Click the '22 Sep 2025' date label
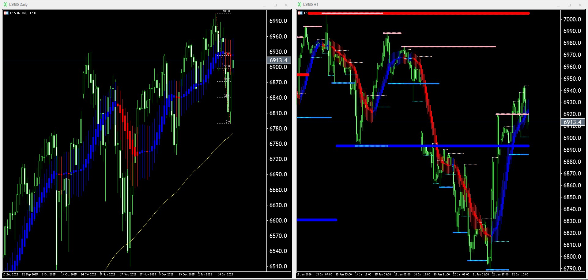This screenshot has width=588, height=280. pyautogui.click(x=30, y=274)
